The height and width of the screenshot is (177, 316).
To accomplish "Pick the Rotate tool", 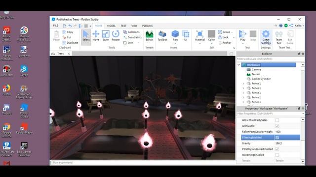I will 116,36.
